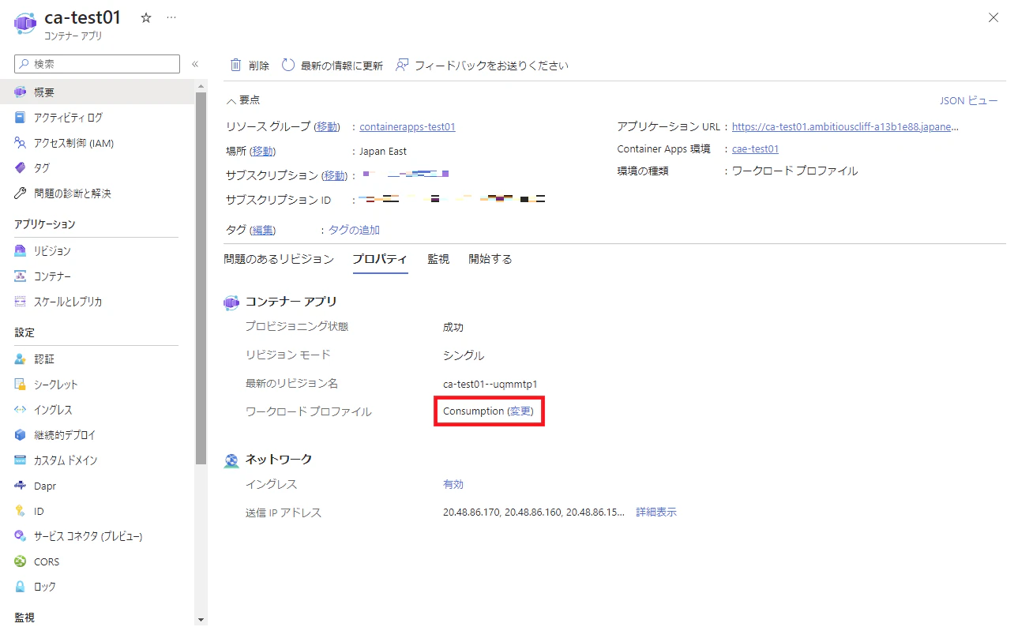Click the アクティビティ ログ sidebar icon
Screen dimensions: 1018x627
coord(21,118)
